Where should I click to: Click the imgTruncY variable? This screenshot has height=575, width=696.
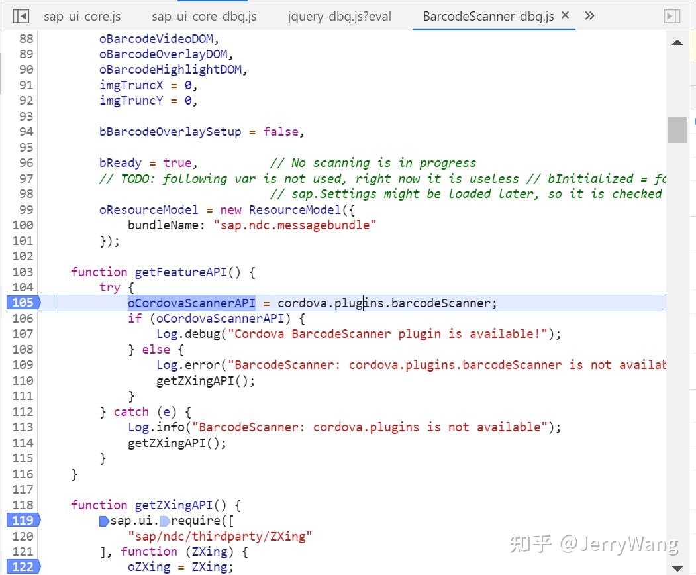tap(131, 100)
